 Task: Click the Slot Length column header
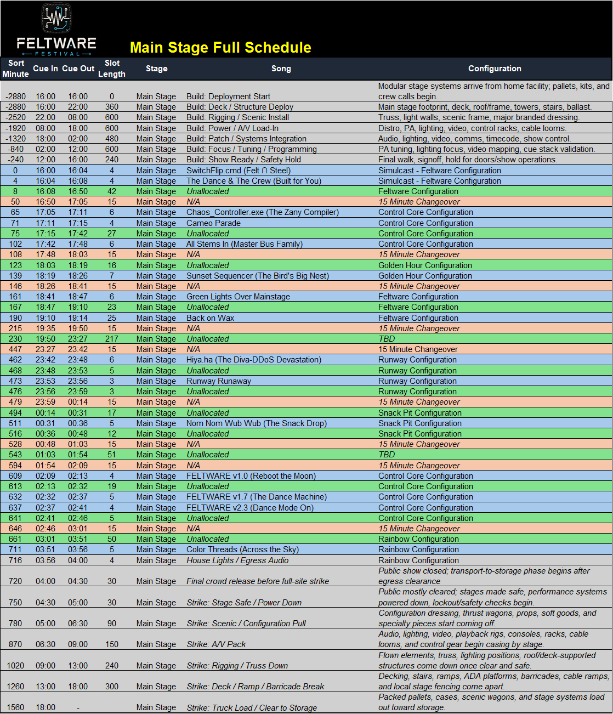click(x=112, y=69)
